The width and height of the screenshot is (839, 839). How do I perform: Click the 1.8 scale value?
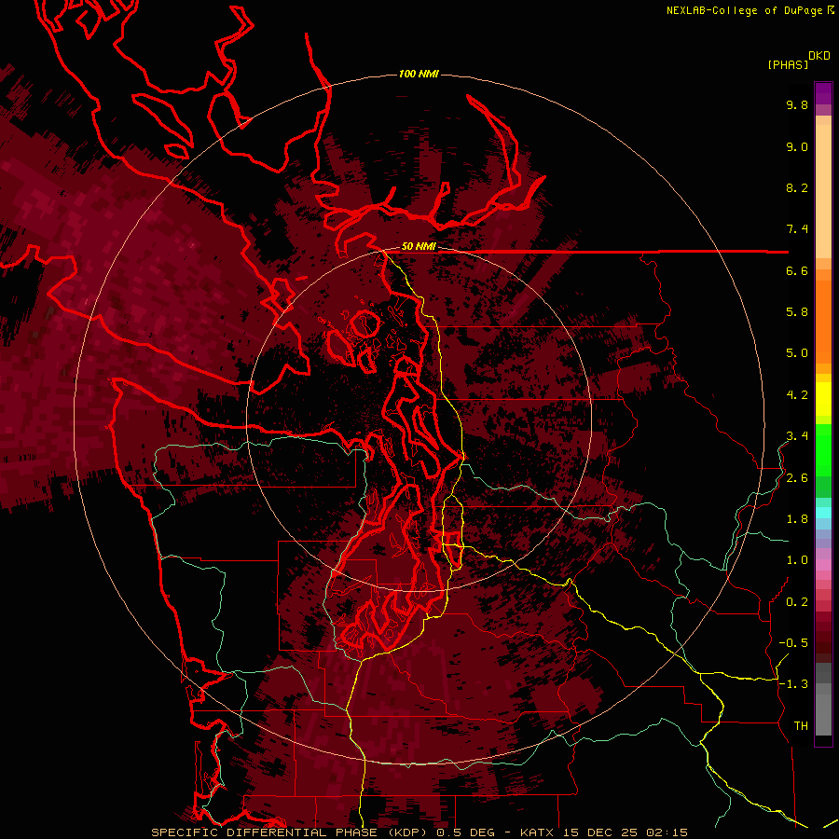click(797, 519)
